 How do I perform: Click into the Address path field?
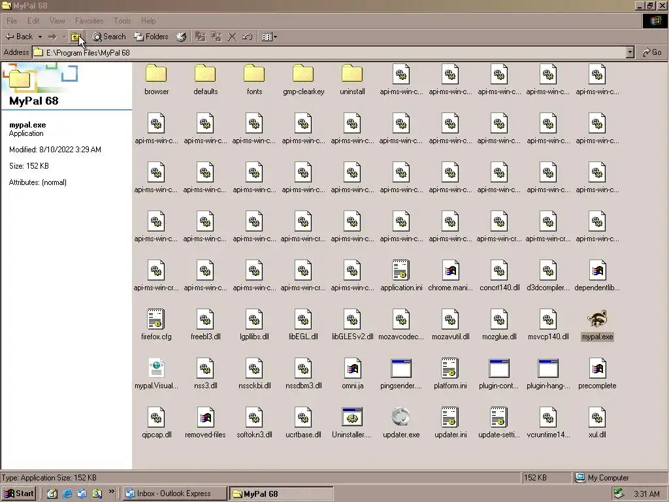click(329, 52)
